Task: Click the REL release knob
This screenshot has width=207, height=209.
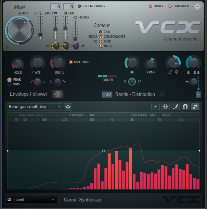Action: (57, 63)
